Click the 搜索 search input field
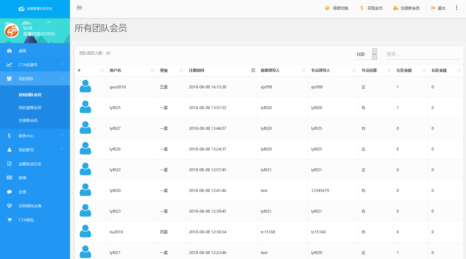Viewport: 466px width, 259px height. coord(423,54)
